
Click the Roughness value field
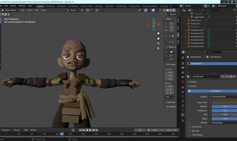[x=224, y=110]
